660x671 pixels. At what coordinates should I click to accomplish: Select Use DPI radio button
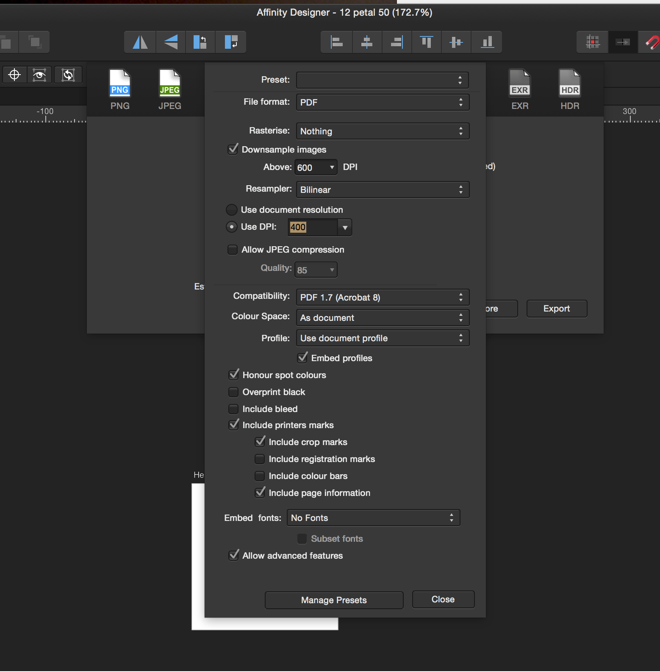click(x=231, y=227)
